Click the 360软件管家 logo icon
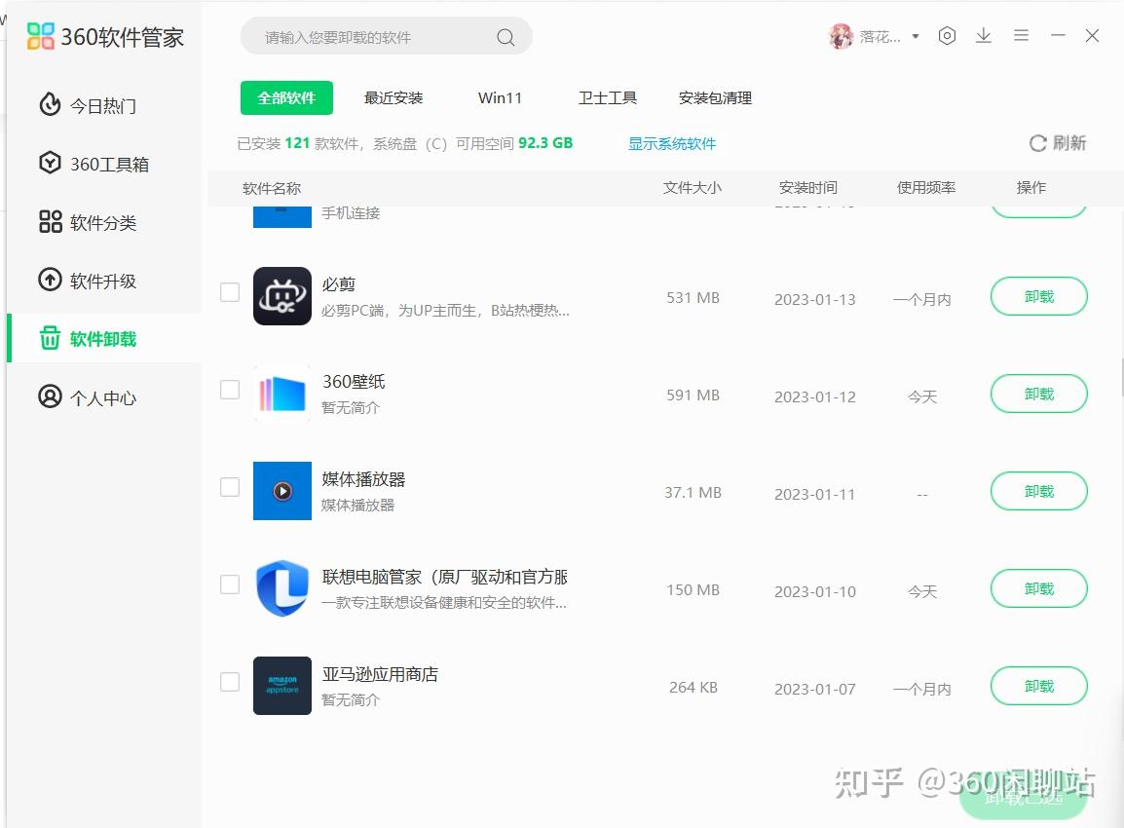 click(x=40, y=36)
